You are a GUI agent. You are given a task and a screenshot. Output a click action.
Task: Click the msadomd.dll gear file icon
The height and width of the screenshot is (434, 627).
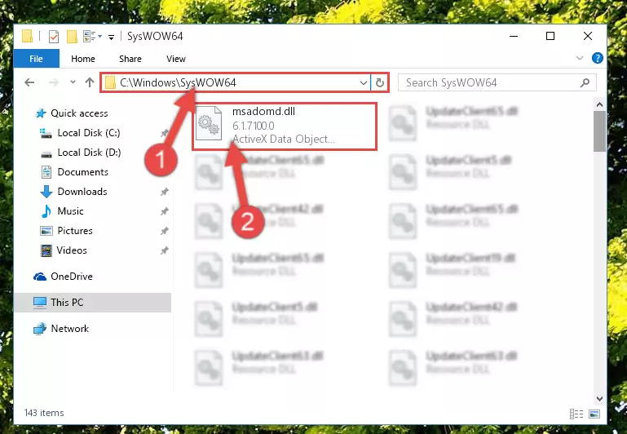[209, 123]
